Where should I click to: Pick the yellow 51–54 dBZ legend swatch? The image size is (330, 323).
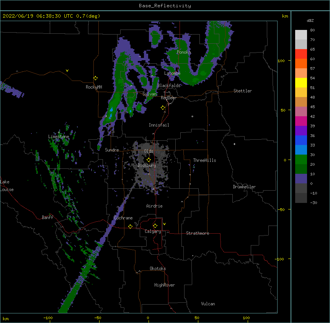click(301, 83)
